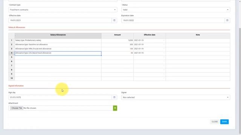
Task: Open the Effective date calendar icon
Action: click(114, 20)
